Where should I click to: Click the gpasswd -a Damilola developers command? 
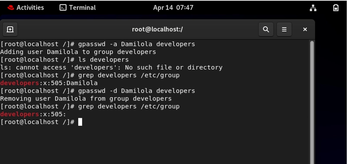click(136, 44)
